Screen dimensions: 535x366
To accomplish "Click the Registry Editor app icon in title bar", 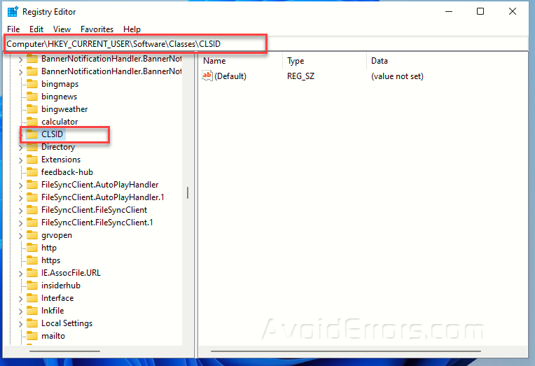I will (x=13, y=12).
